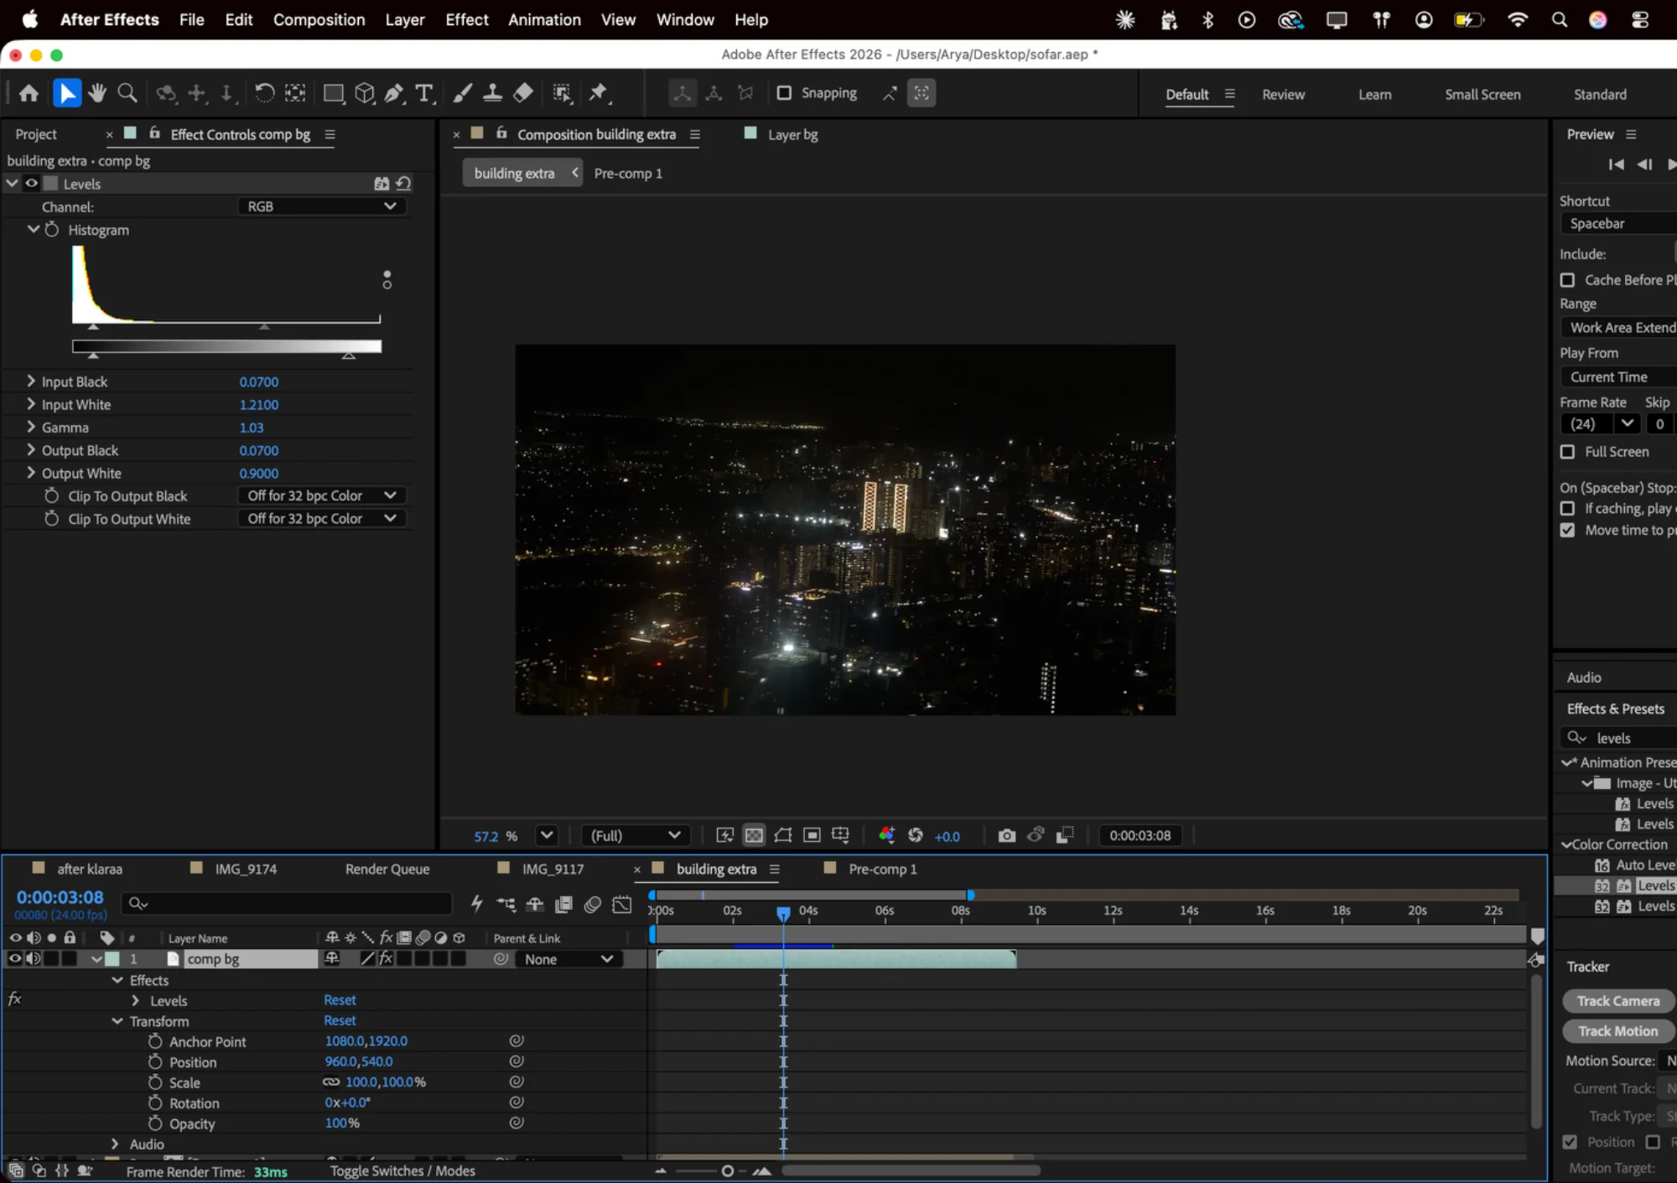Collapse the Transform group
The height and width of the screenshot is (1183, 1677).
click(117, 1020)
